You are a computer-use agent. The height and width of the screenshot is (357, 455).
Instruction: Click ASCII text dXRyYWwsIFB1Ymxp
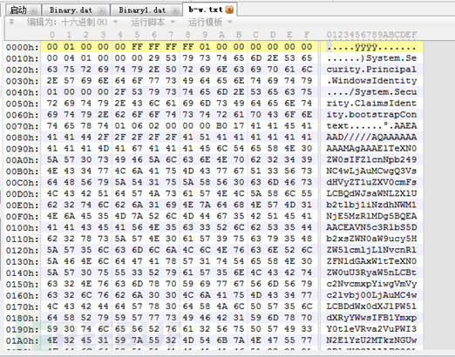pos(371,318)
